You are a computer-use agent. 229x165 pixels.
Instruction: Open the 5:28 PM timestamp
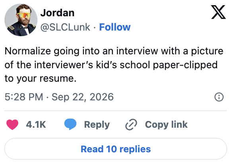pos(24,97)
